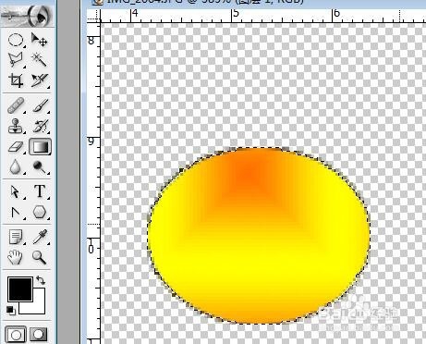Click the ruler origin corner box
This screenshot has height=344, width=426.
click(93, 16)
